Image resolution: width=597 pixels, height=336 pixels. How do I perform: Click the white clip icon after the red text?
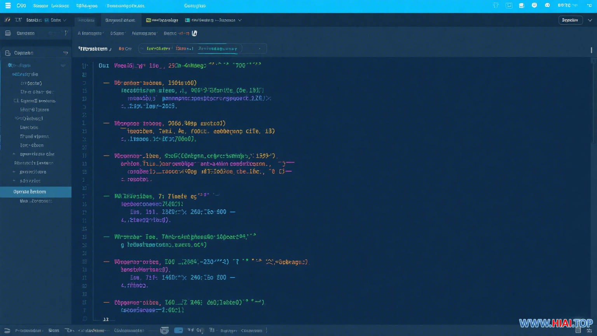[x=195, y=33]
